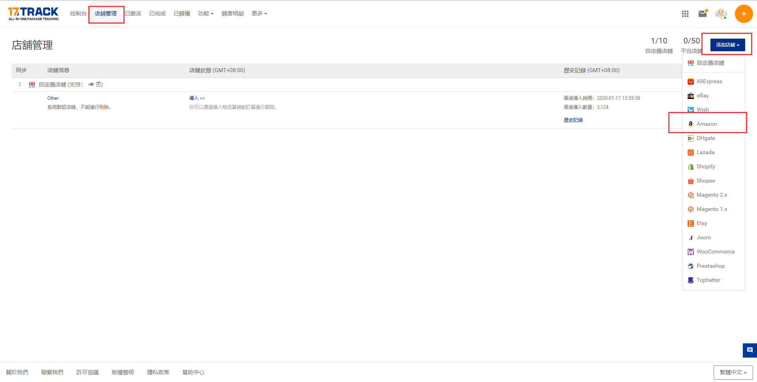
Task: Select Shopify store option
Action: pos(714,166)
